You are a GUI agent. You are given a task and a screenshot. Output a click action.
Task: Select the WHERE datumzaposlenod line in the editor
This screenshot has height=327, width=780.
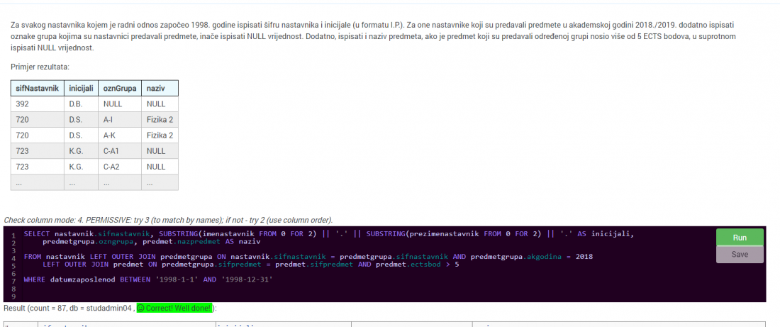click(148, 279)
